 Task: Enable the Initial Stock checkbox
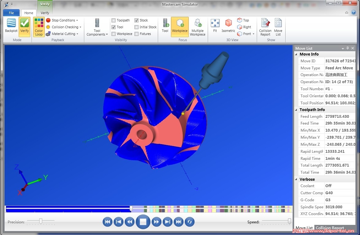point(136,27)
